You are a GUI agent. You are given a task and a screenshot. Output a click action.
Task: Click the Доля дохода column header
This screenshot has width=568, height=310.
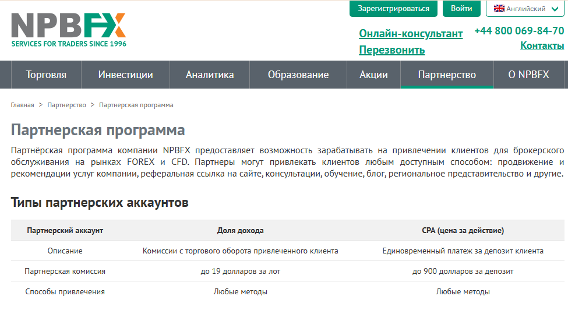240,231
